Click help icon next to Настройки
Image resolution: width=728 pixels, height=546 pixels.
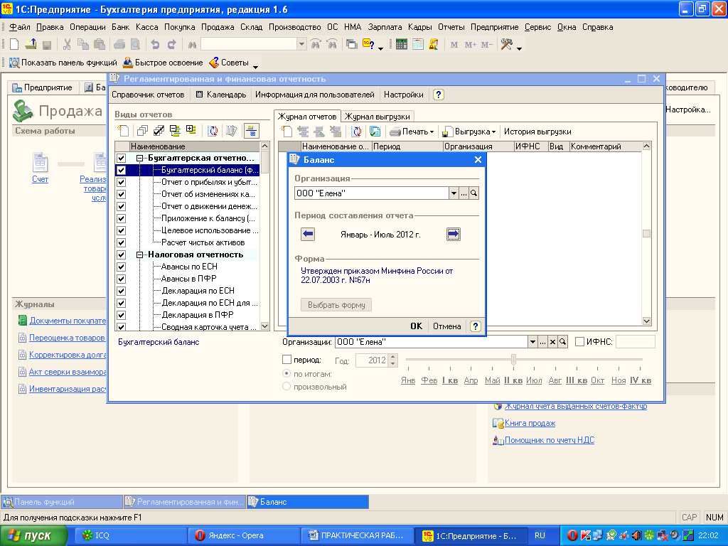[438, 95]
